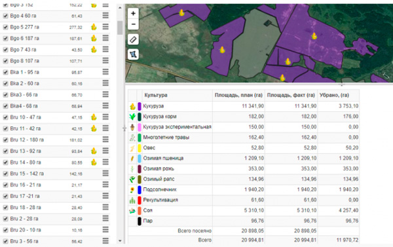
Task: Open the menu icon for Bru 15 - 142 га
Action: [105, 174]
